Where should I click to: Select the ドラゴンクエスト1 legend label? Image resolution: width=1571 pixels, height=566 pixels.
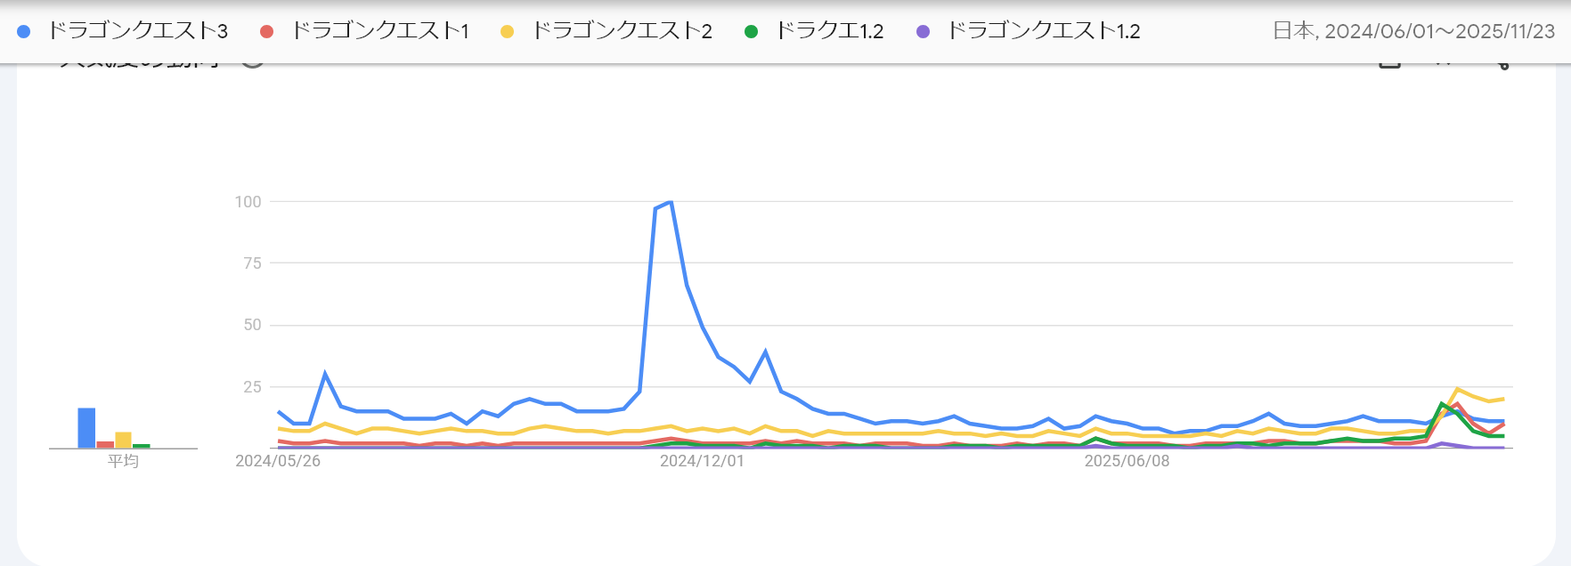(x=380, y=31)
